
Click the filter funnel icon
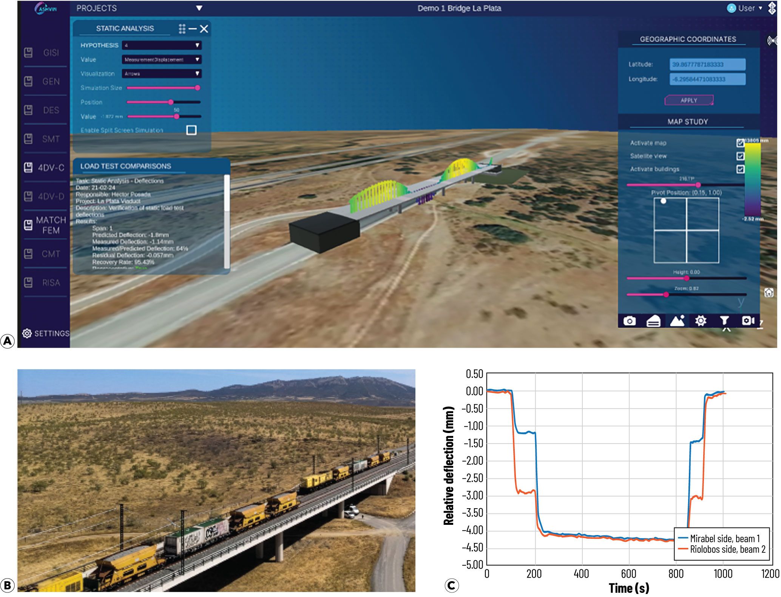724,321
